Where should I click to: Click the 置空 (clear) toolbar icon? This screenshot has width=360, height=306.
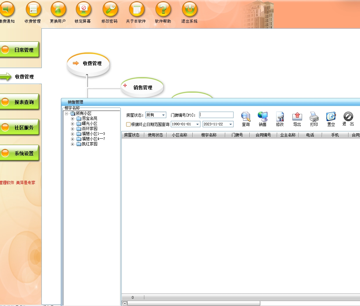click(331, 117)
